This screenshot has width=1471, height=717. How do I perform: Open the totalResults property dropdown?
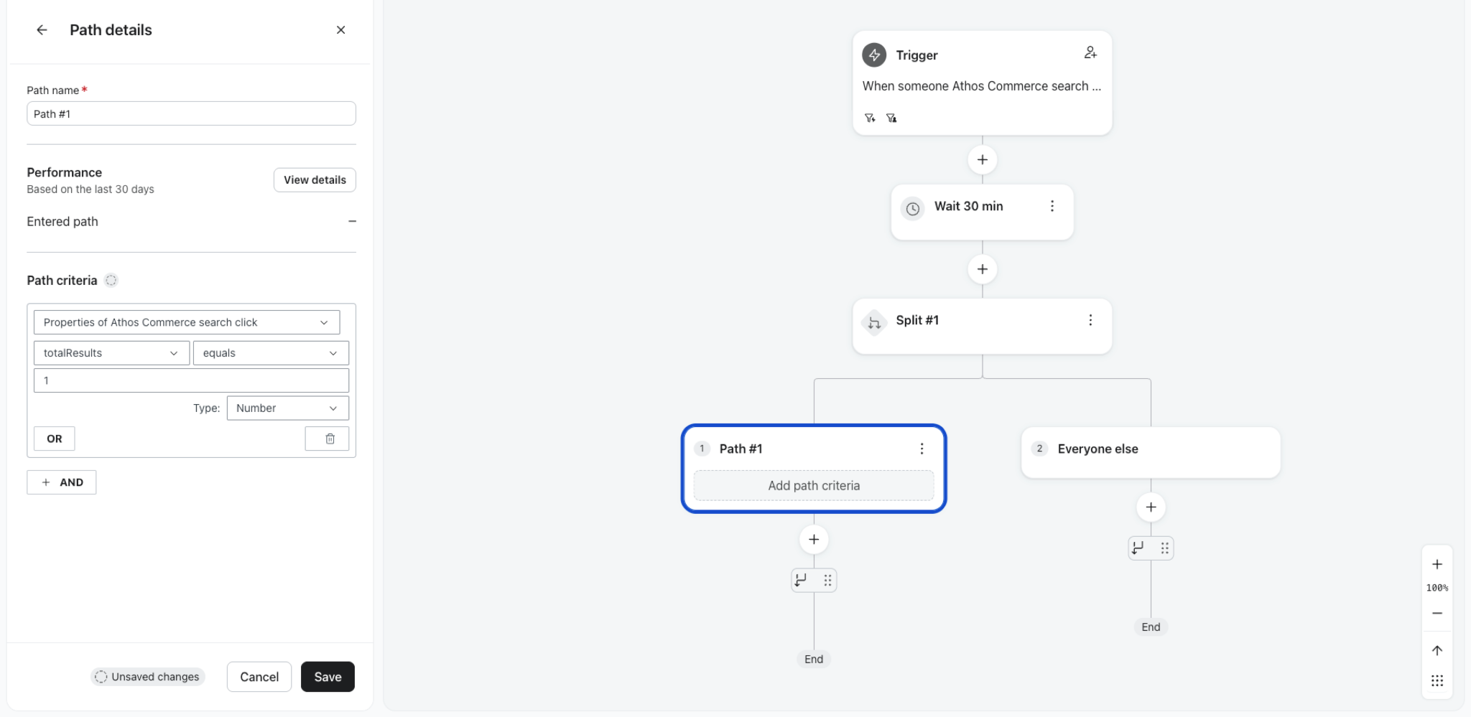(x=111, y=353)
